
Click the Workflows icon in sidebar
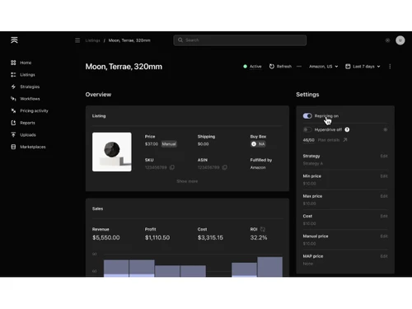pos(13,99)
